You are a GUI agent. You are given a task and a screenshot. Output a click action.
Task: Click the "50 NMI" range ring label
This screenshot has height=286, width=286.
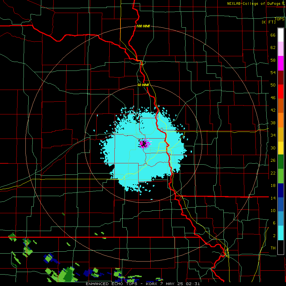point(143,85)
